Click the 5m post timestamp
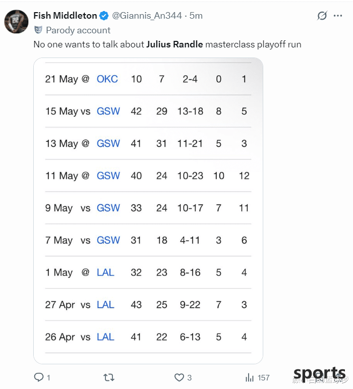 196,16
